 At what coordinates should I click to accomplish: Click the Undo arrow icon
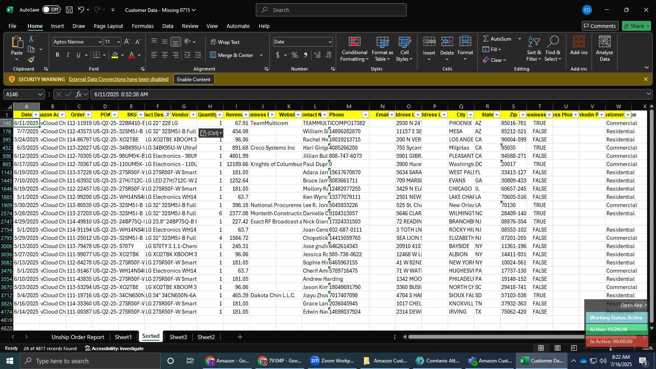click(81, 10)
